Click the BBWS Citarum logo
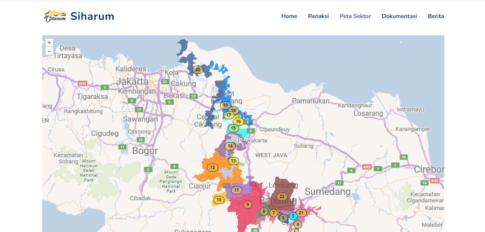 click(x=55, y=16)
